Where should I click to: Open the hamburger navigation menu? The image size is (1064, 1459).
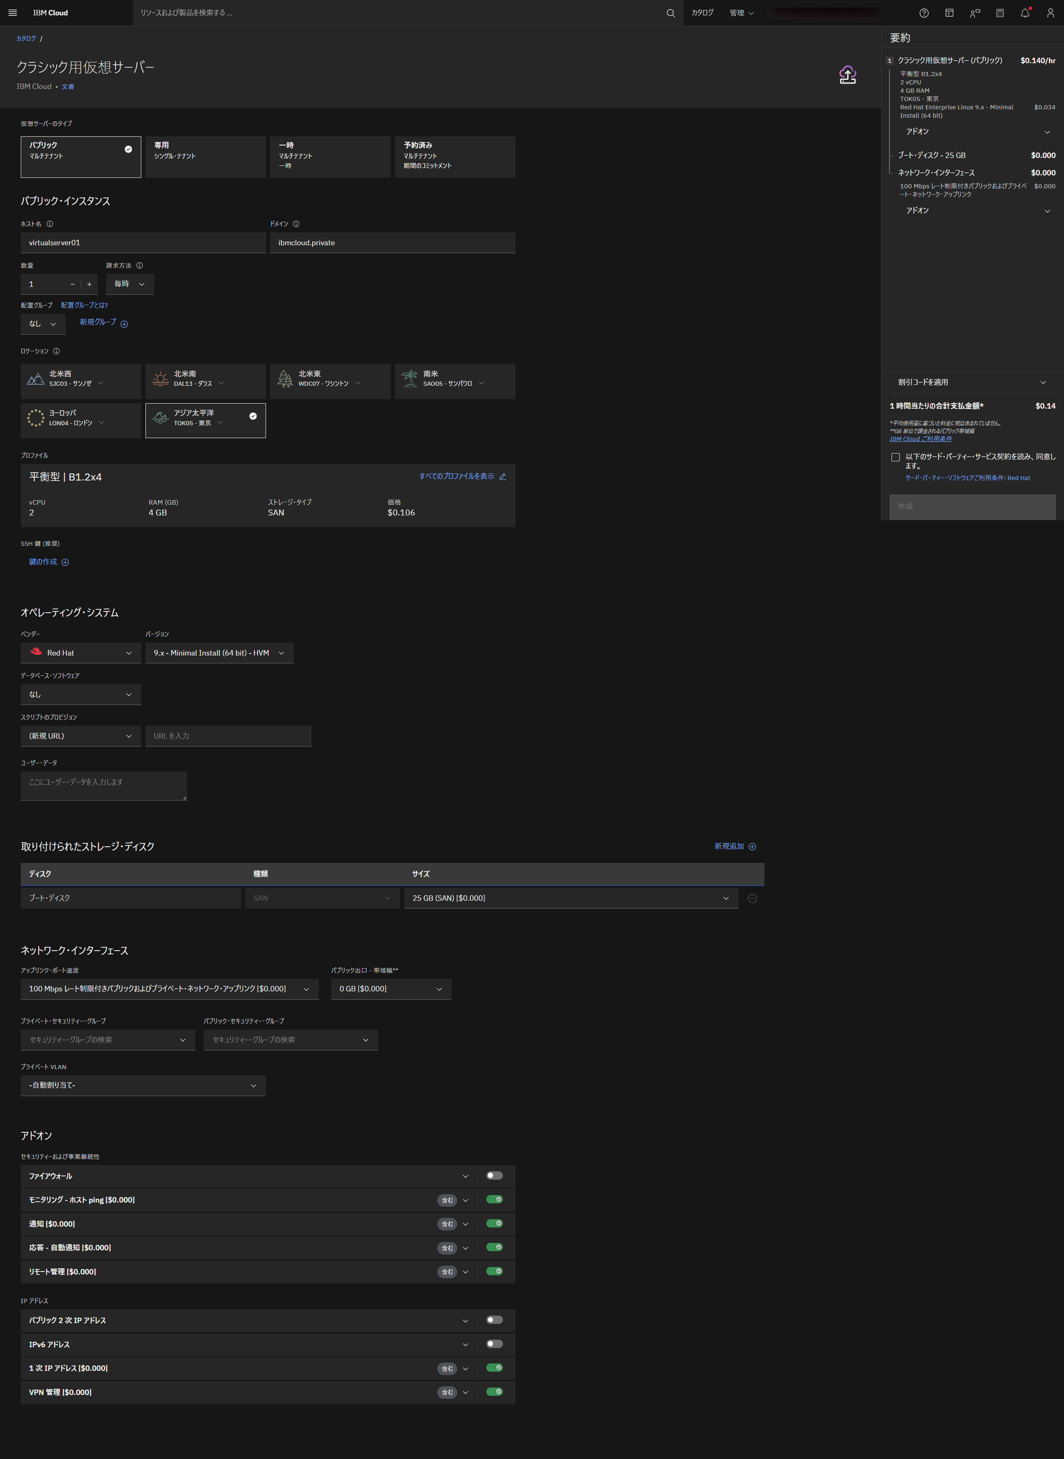(x=12, y=13)
